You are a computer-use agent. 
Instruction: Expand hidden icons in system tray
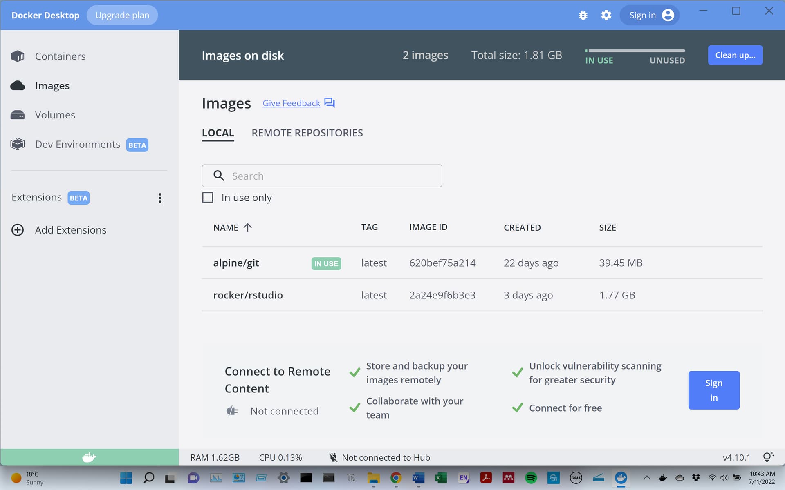647,477
